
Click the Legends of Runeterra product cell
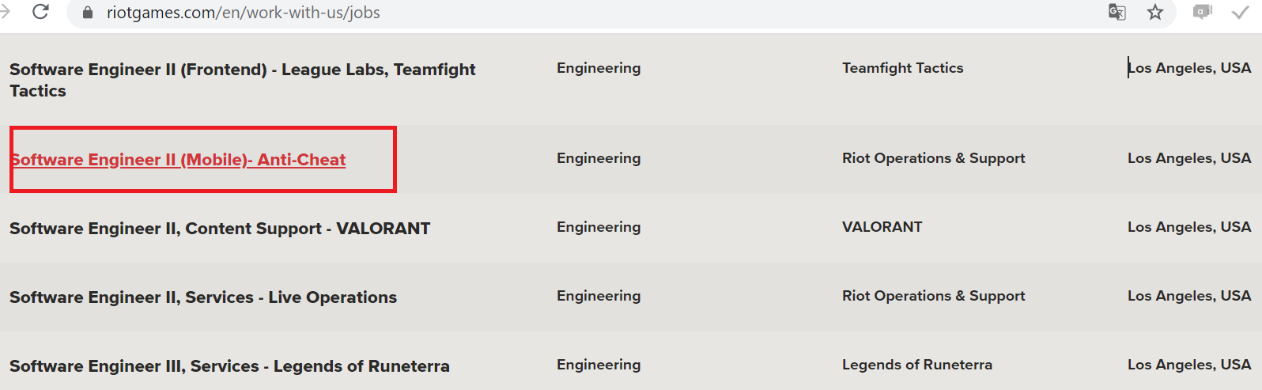917,365
